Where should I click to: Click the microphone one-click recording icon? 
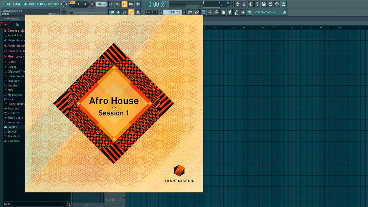click(x=251, y=4)
